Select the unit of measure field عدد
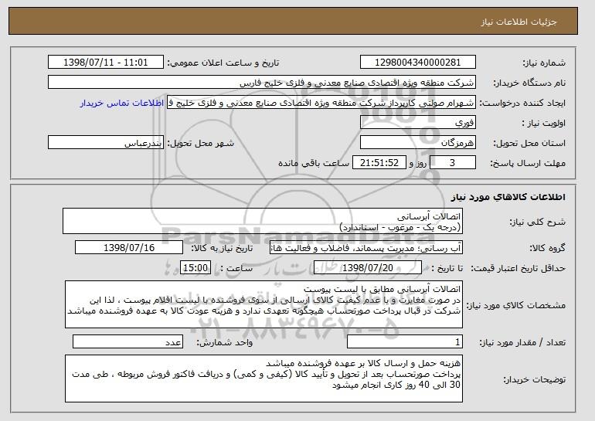The height and width of the screenshot is (421, 595). [127, 341]
